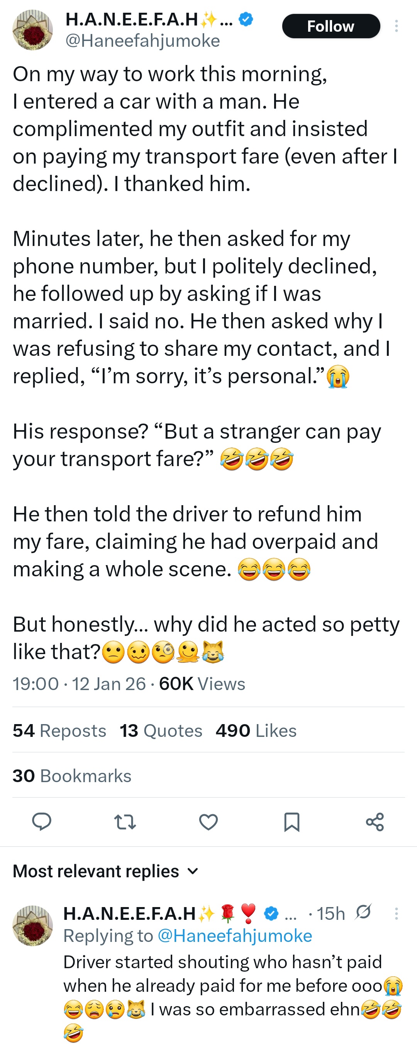Open the 13 Quotes list
417x1044 pixels.
[x=161, y=731]
